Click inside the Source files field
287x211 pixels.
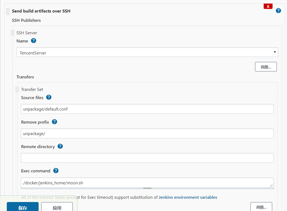click(147, 109)
